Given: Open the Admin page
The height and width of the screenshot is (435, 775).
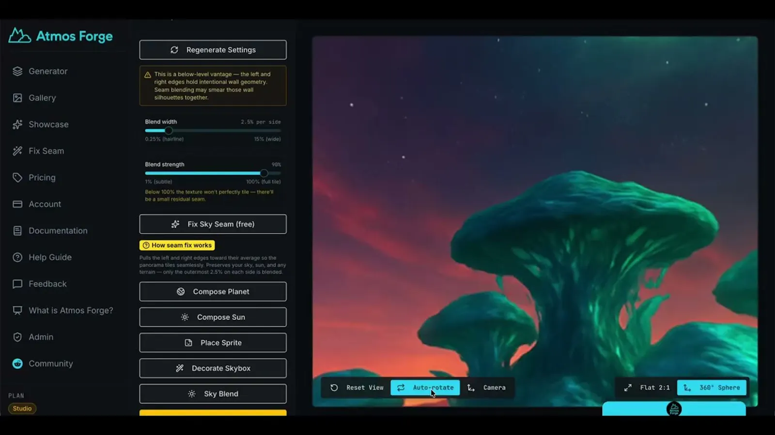Looking at the screenshot, I should pos(41,337).
